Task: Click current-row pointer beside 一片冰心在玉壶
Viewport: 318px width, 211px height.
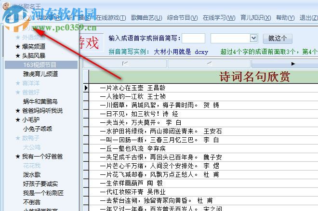Action: pos(86,88)
